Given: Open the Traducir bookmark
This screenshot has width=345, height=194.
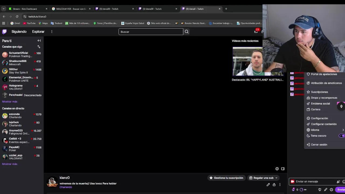Looking at the screenshot, I should tap(57, 23).
